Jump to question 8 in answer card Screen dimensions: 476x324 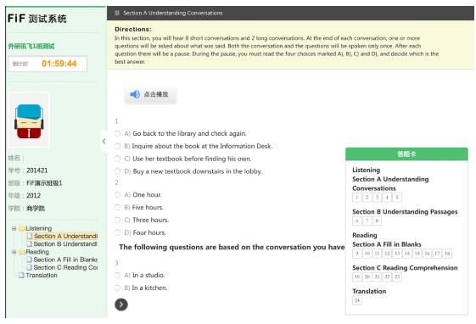click(377, 221)
